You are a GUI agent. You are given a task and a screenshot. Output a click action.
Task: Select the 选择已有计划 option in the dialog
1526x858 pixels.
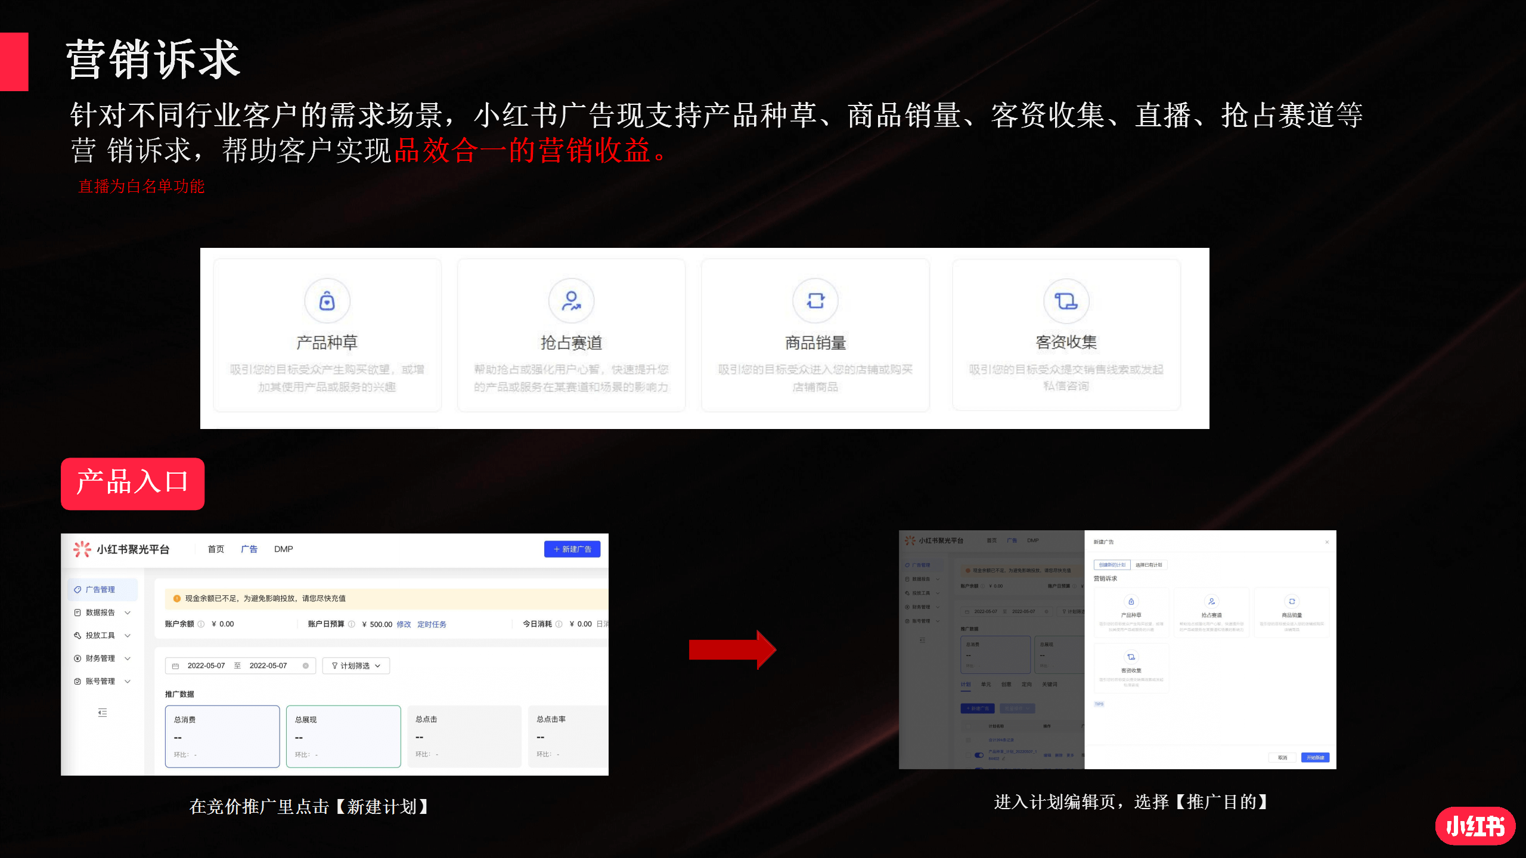coord(1149,565)
